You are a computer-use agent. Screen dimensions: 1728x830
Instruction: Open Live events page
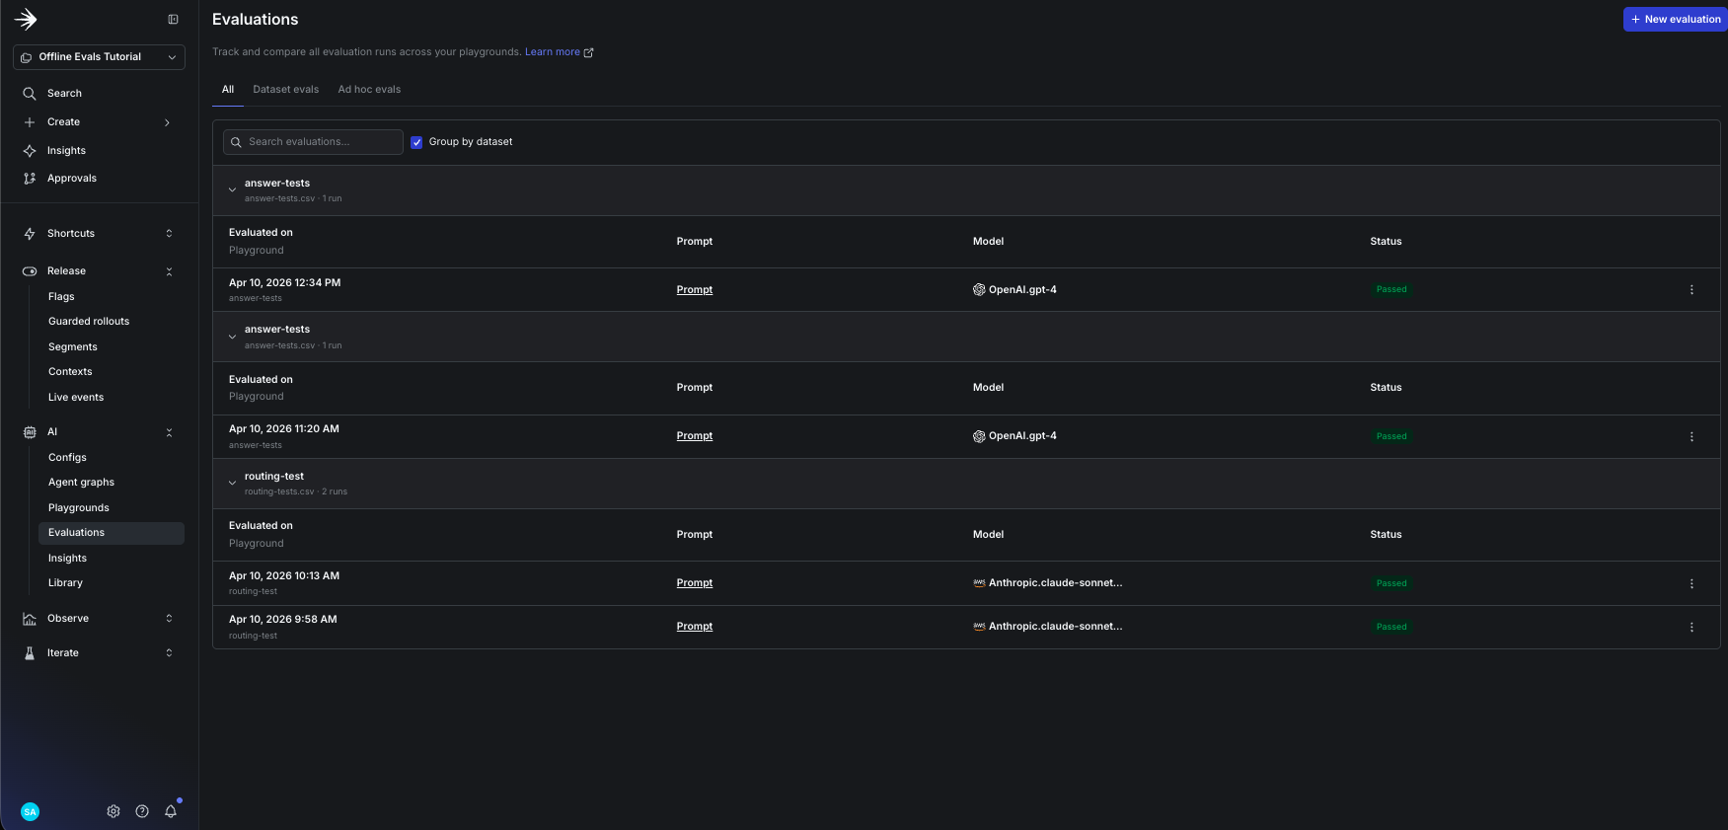76,398
